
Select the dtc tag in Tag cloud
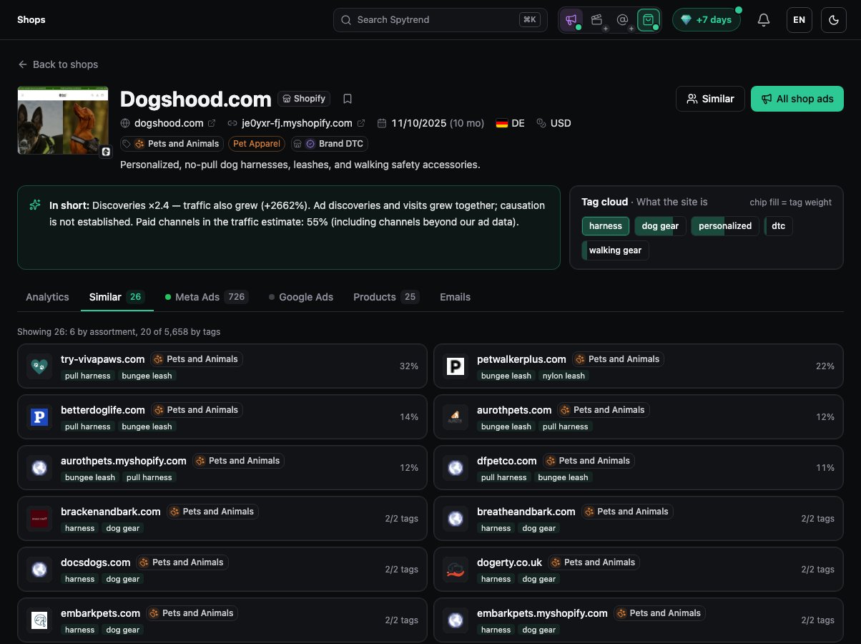[x=779, y=226]
